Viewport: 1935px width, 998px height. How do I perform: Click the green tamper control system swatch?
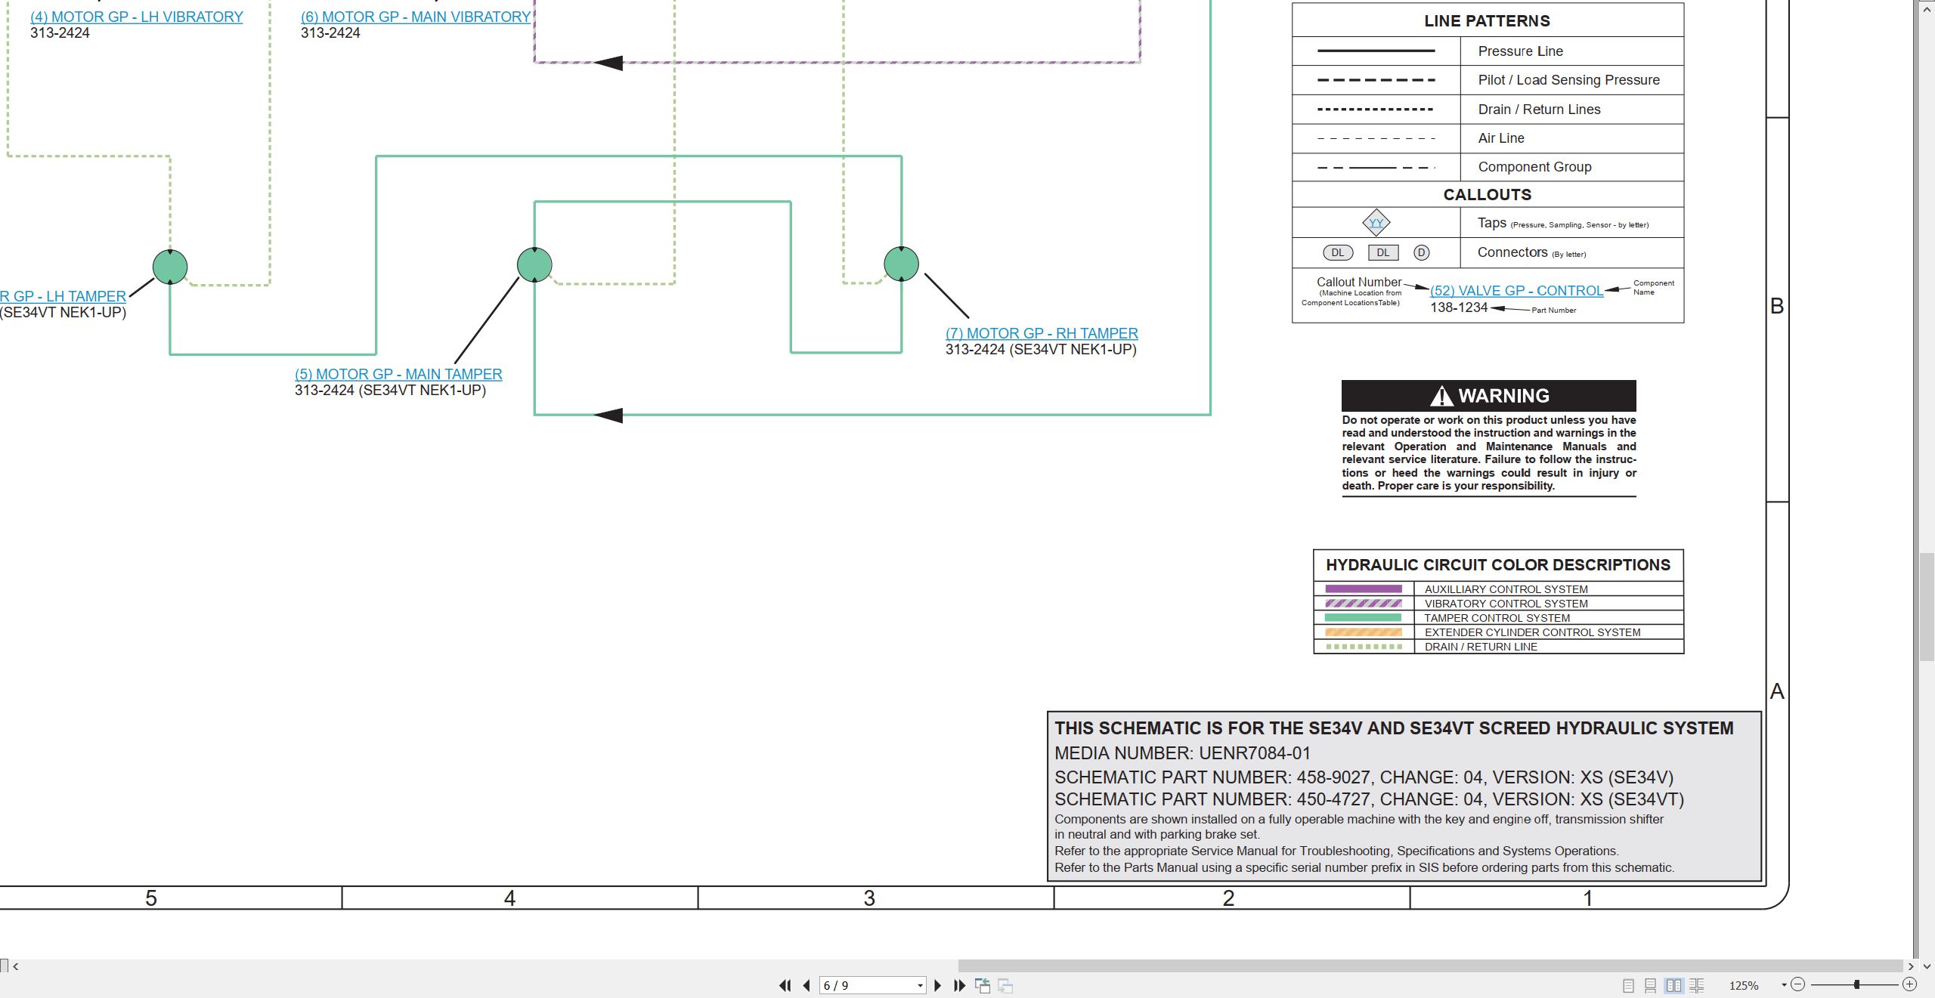pyautogui.click(x=1364, y=618)
